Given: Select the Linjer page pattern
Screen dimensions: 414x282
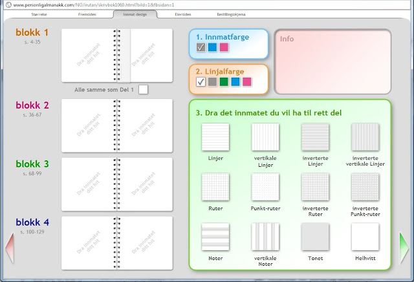Looking at the screenshot, I should point(215,137).
